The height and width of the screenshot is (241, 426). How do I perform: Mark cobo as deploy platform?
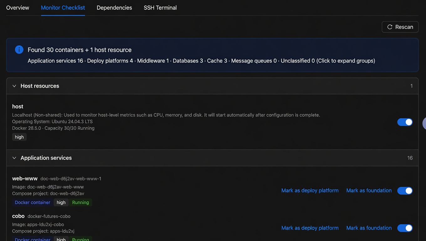point(310,228)
